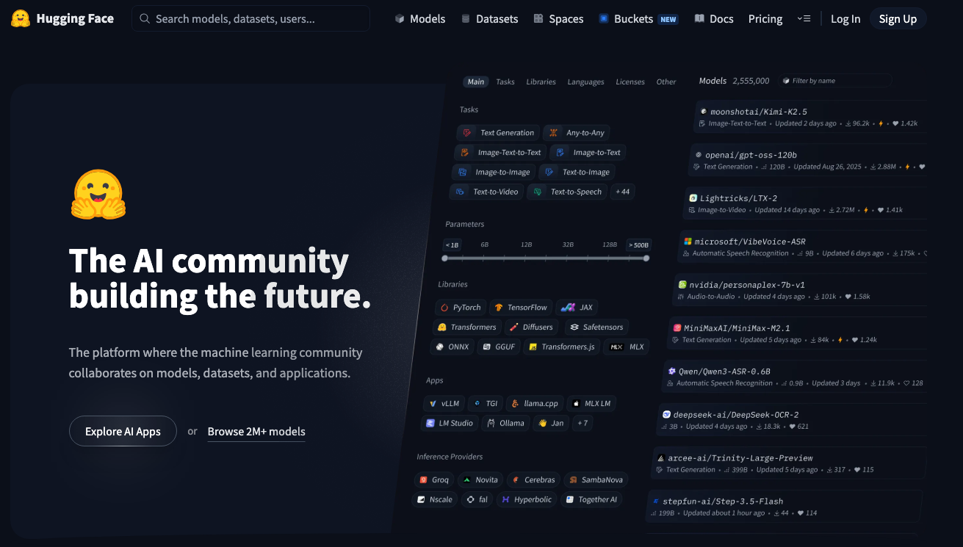Enable the Text-to-Video task filter
The width and height of the screenshot is (963, 547).
pos(486,192)
